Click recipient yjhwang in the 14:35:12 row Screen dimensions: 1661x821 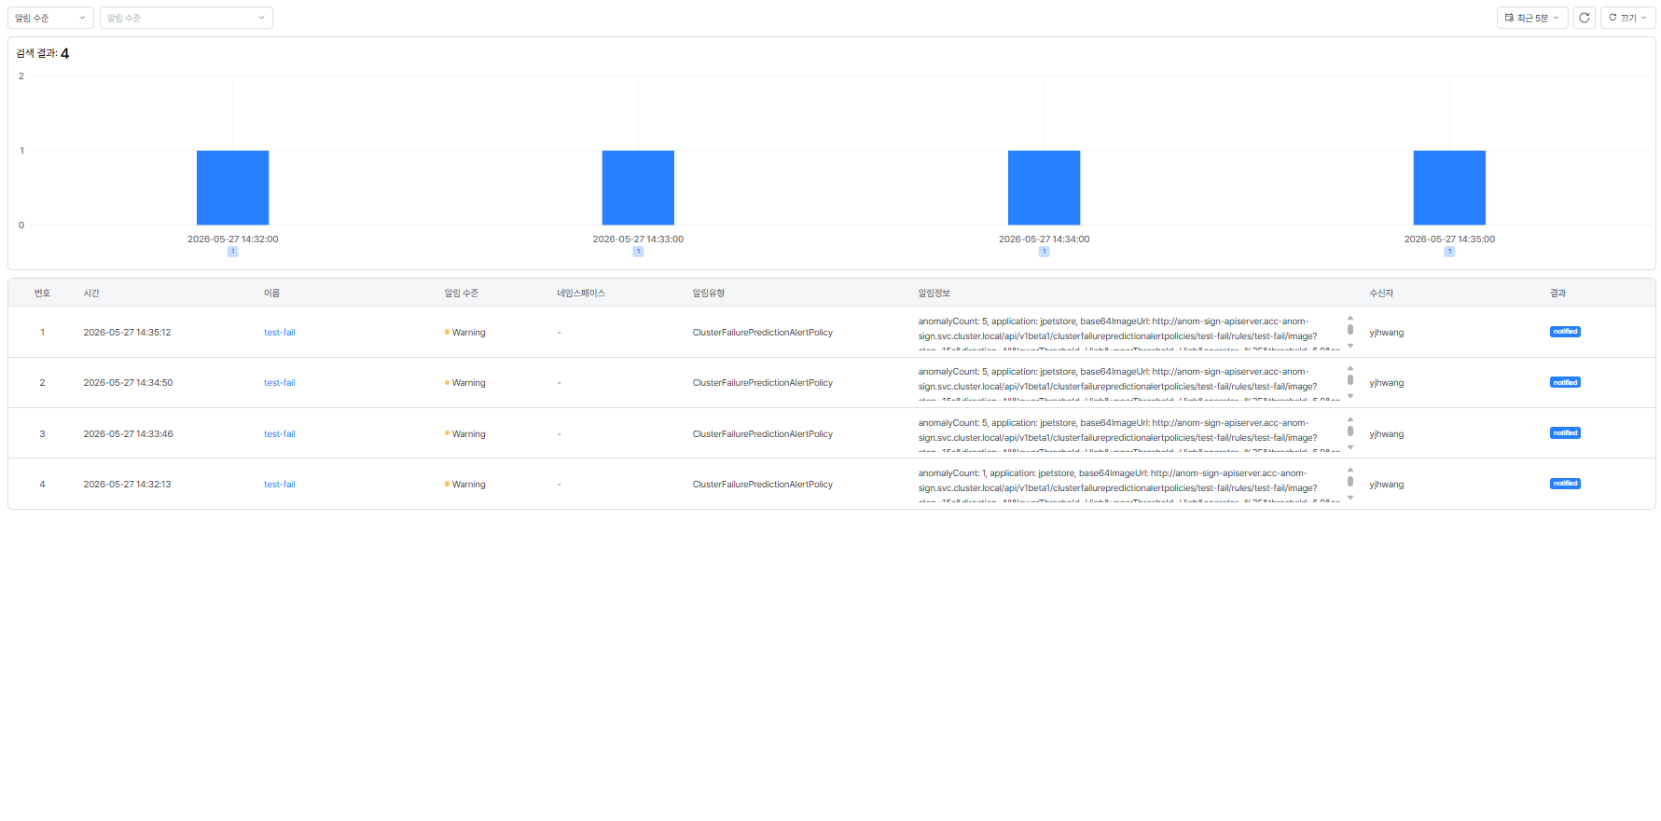[1387, 333]
